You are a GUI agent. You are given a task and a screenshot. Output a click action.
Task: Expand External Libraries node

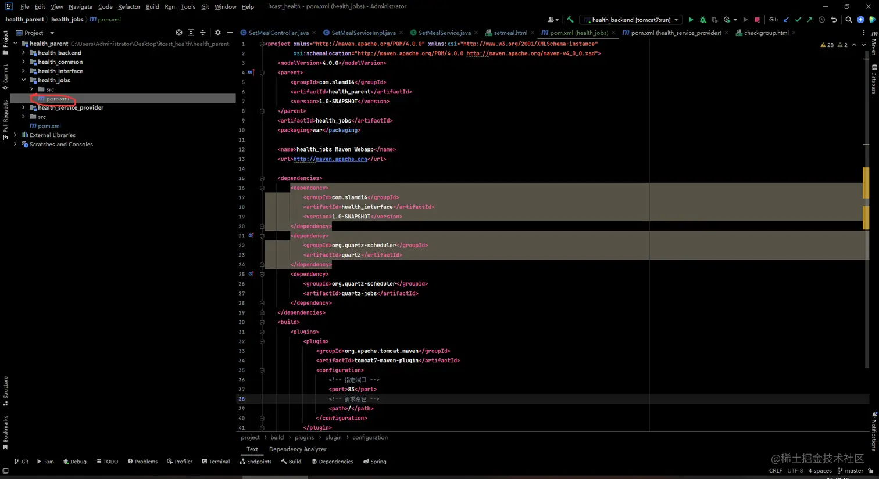tap(15, 135)
